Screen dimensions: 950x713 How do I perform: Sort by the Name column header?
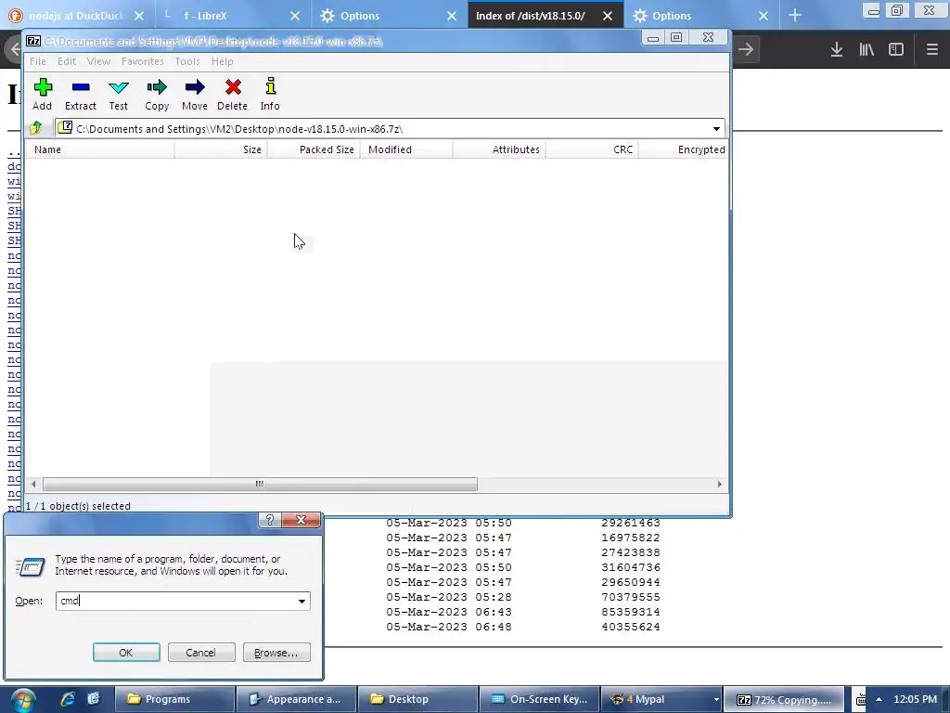click(x=100, y=149)
